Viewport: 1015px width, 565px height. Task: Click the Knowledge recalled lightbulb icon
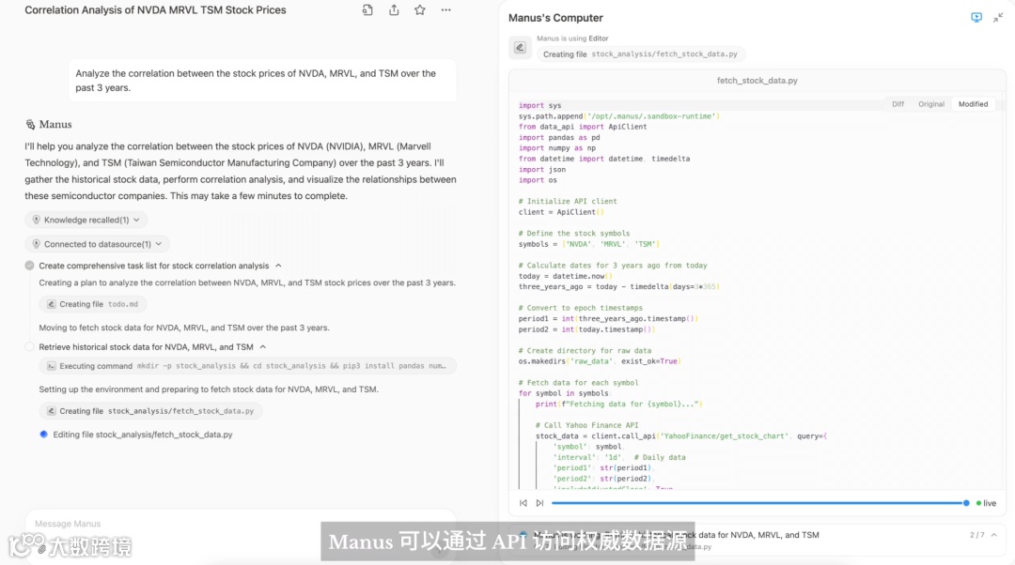[x=37, y=220]
